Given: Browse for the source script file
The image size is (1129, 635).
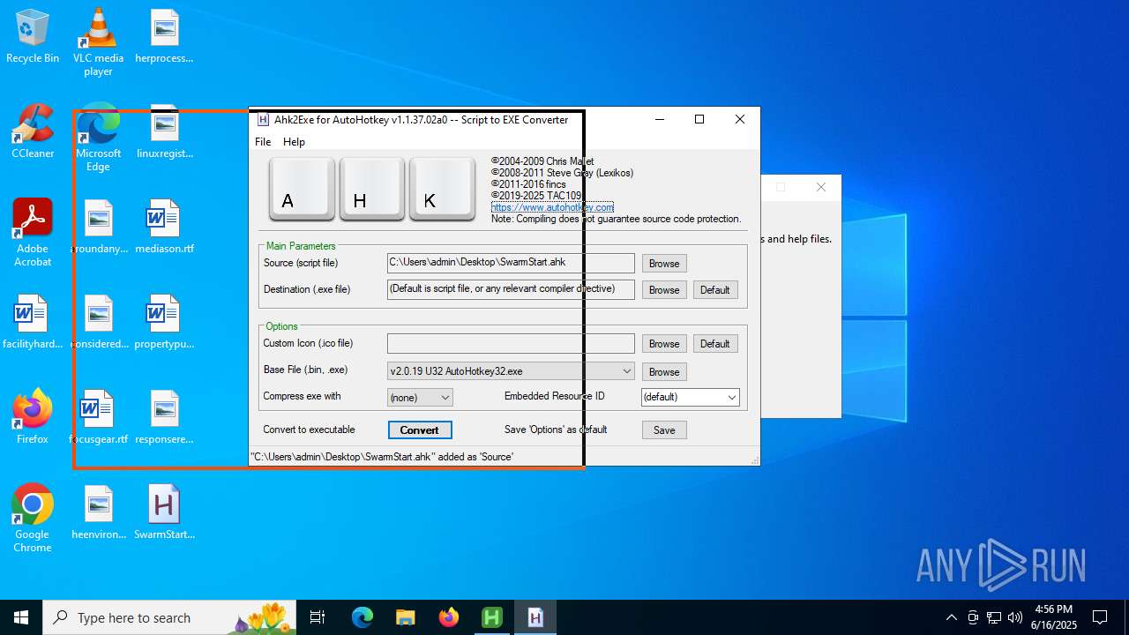Looking at the screenshot, I should click(x=664, y=264).
